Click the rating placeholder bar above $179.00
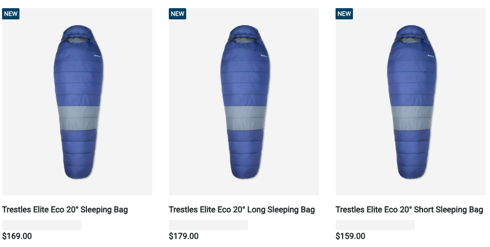490x247 pixels. (208, 225)
